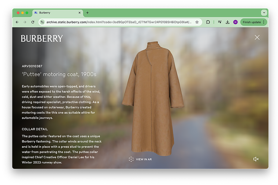The image size is (278, 185).
Task: Unmute the page audio
Action: click(x=256, y=159)
